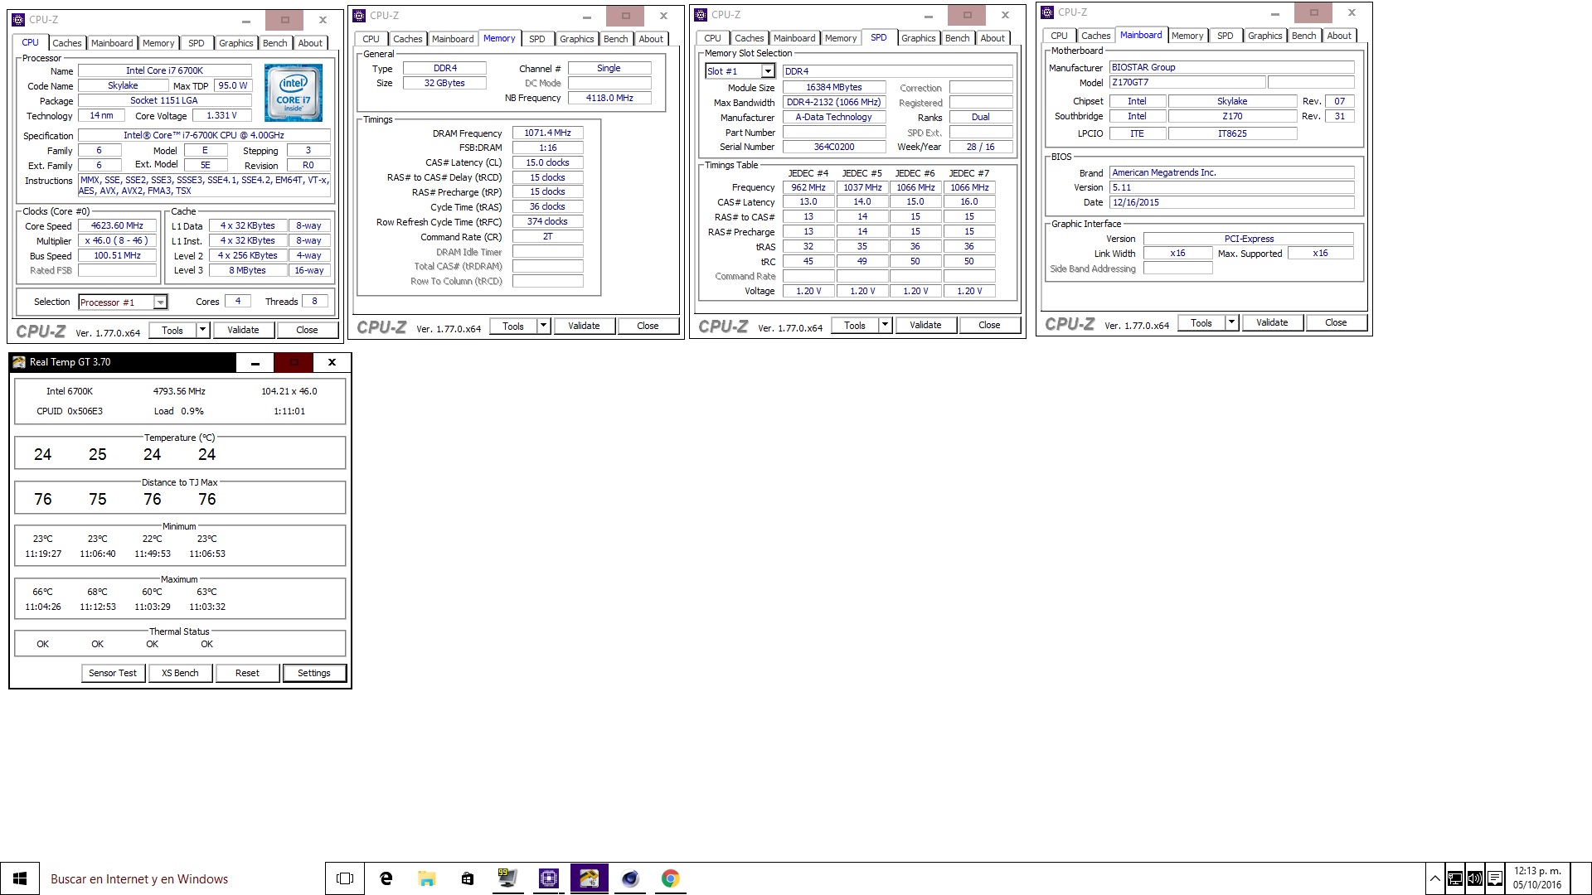Viewport: 1592px width, 895px height.
Task: Open SPD tab in the Memory window
Action: (x=537, y=39)
